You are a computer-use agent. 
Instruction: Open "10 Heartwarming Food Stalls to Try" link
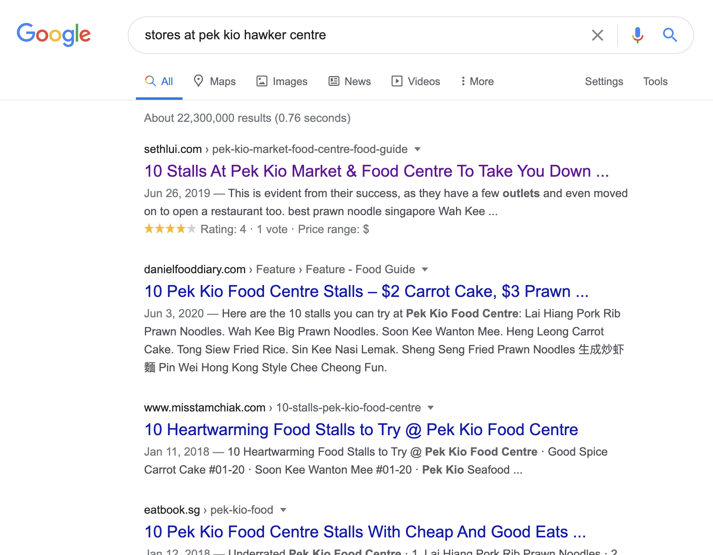[361, 429]
